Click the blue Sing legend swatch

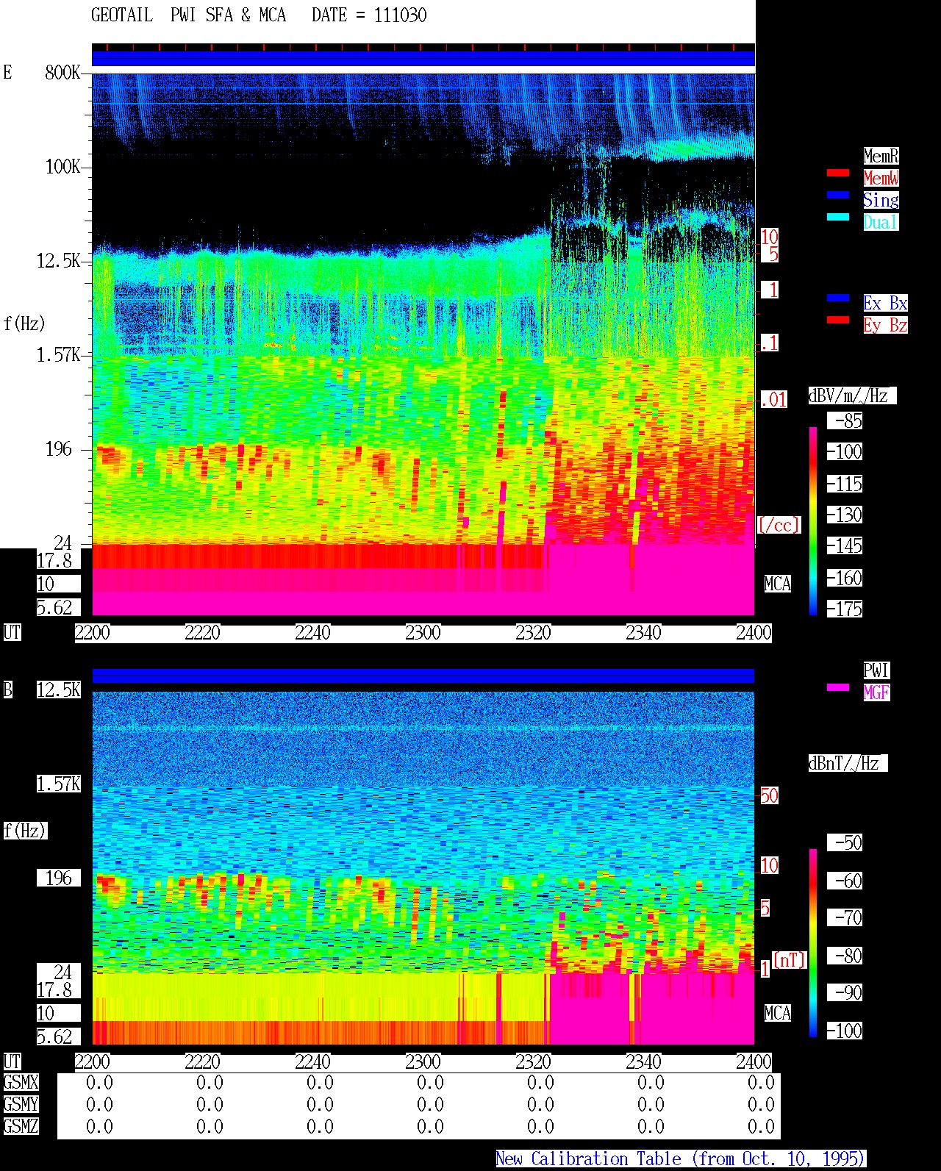[838, 195]
